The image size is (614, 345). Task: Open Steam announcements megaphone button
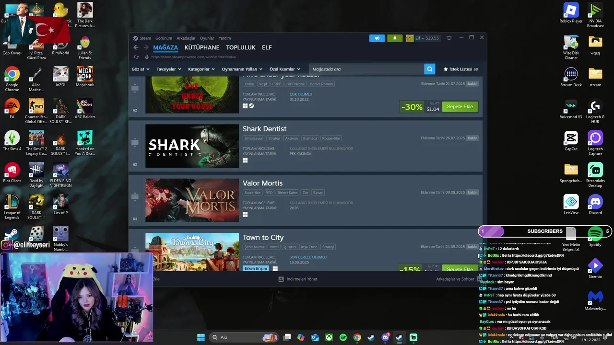point(377,38)
